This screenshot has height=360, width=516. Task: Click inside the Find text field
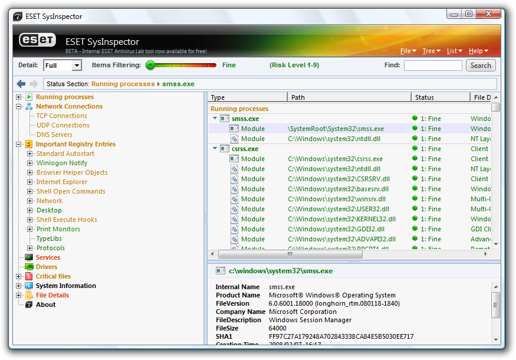point(432,66)
